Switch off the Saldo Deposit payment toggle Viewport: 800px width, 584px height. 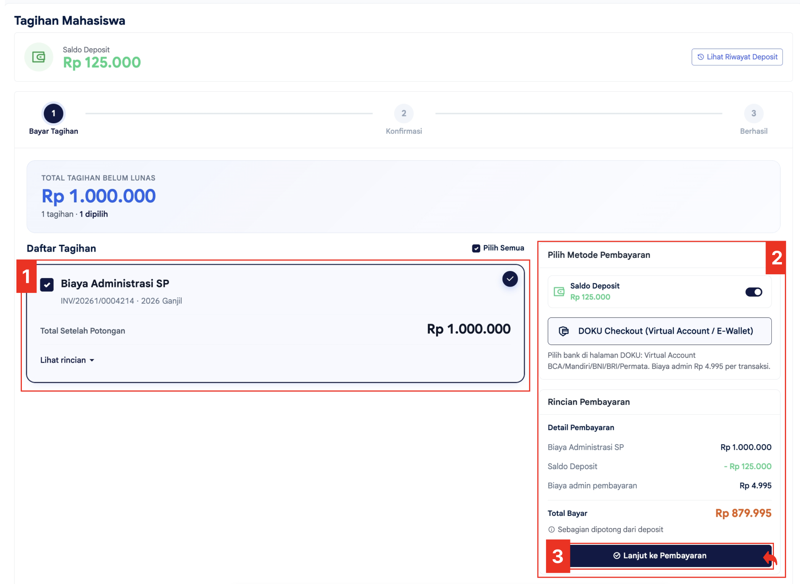[x=754, y=292]
